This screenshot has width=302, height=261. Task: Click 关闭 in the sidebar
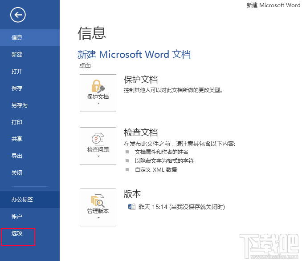[x=30, y=173]
